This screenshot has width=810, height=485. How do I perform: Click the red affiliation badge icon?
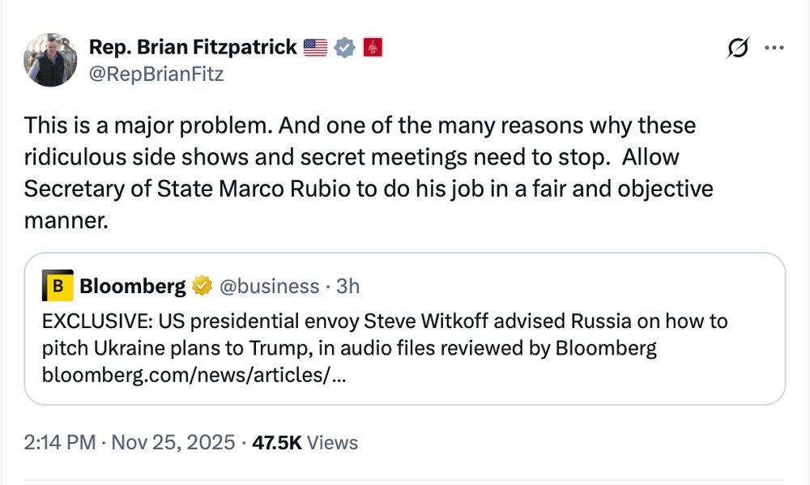[373, 48]
